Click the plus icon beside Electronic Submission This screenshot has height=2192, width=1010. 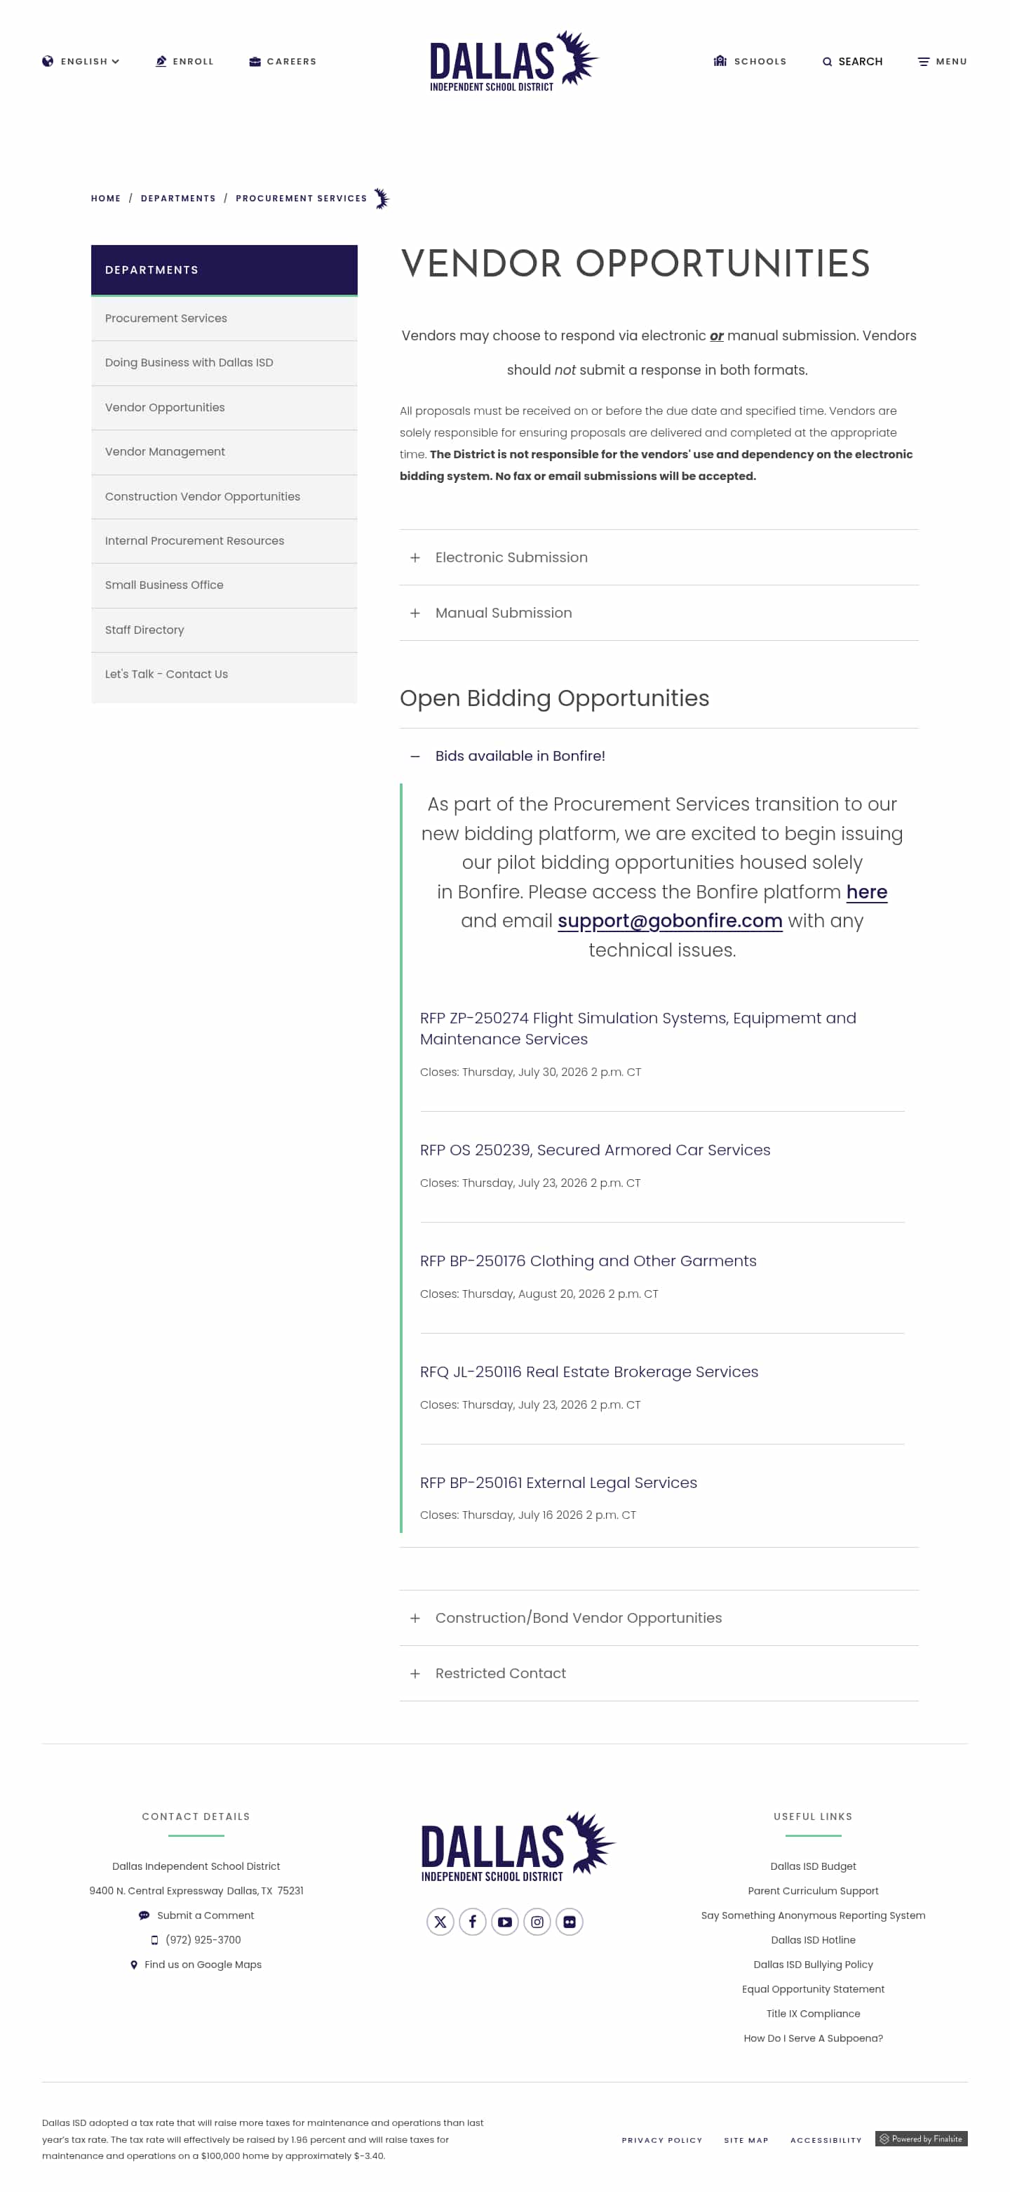coord(415,557)
